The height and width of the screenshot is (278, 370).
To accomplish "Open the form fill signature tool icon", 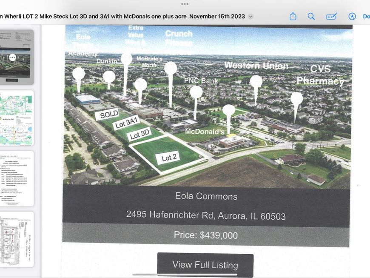I will click(x=331, y=16).
